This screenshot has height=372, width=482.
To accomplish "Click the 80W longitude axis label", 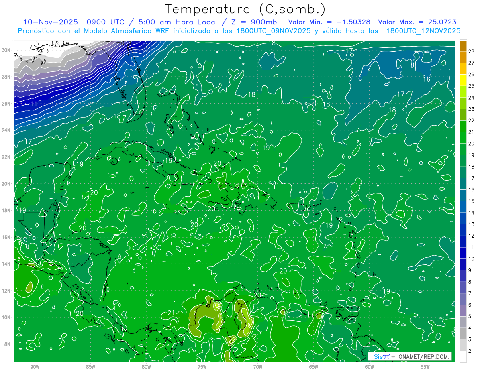I will pyautogui.click(x=146, y=367).
